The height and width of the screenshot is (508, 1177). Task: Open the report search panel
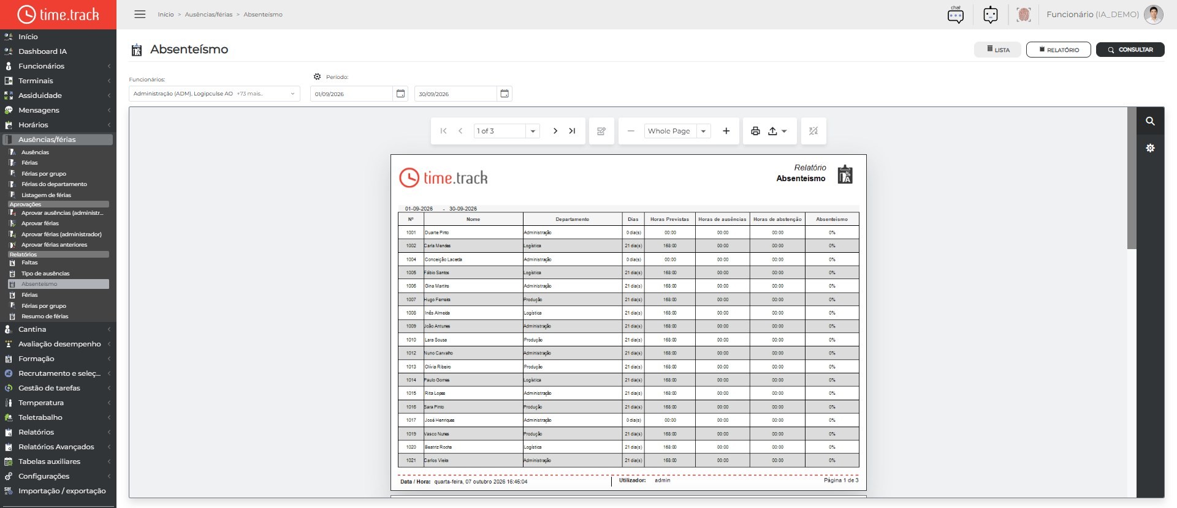[1150, 121]
